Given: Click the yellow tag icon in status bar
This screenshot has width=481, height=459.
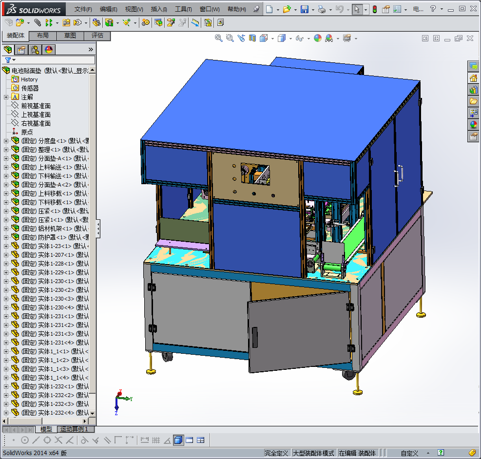Looking at the screenshot, I should click(x=472, y=453).
